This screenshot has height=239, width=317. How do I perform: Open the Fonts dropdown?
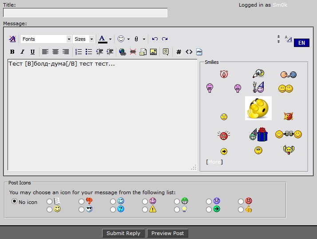[46, 39]
